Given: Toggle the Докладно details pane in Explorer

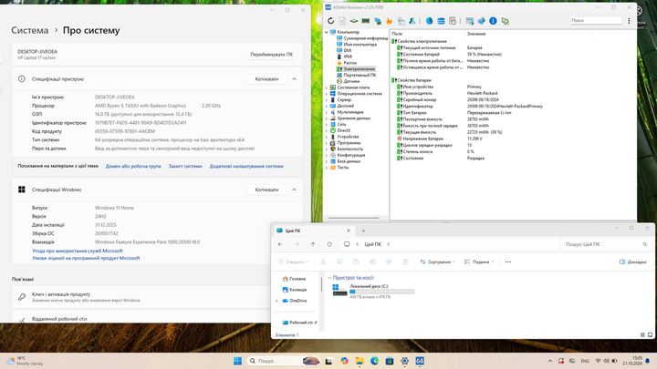Looking at the screenshot, I should (x=633, y=261).
